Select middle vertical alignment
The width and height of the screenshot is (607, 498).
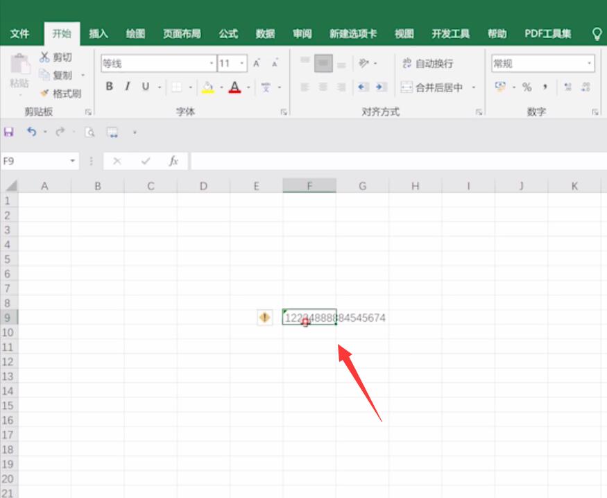[323, 63]
